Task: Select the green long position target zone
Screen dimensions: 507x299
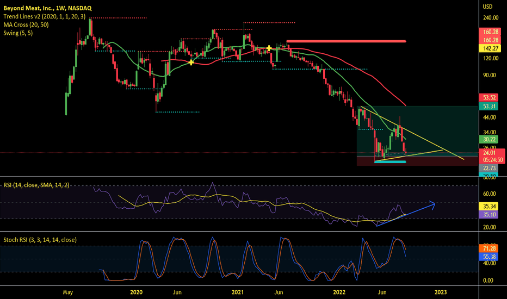Action: point(417,131)
